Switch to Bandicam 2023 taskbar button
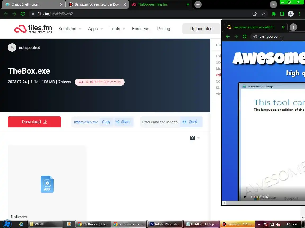305x228 pixels. [x=237, y=224]
